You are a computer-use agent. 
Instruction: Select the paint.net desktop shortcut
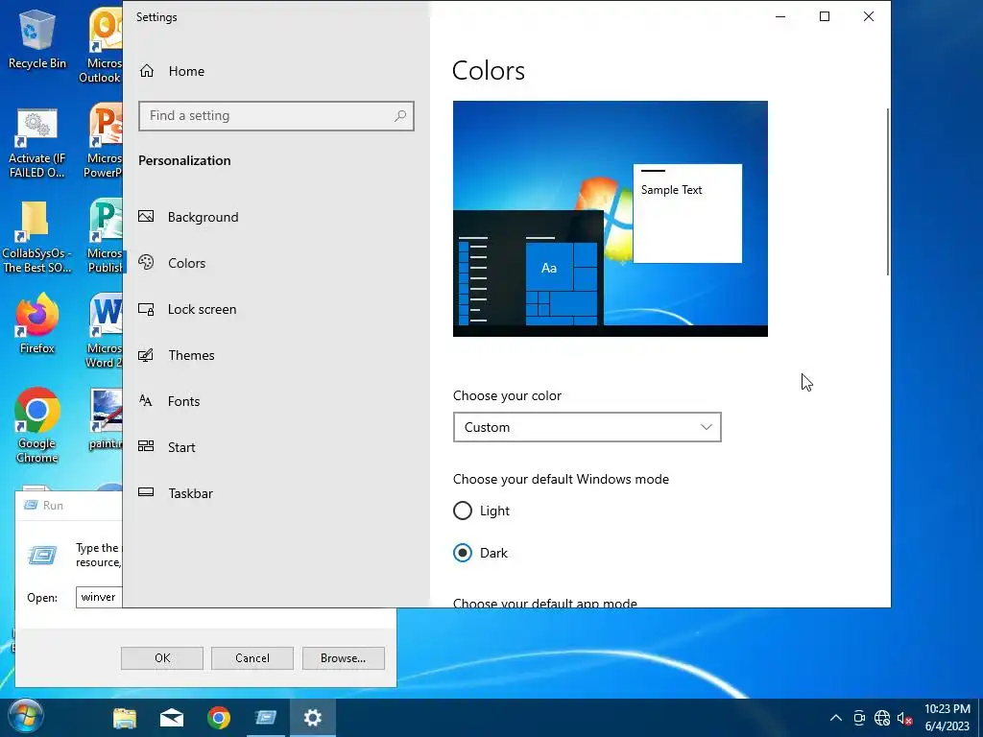pos(106,418)
